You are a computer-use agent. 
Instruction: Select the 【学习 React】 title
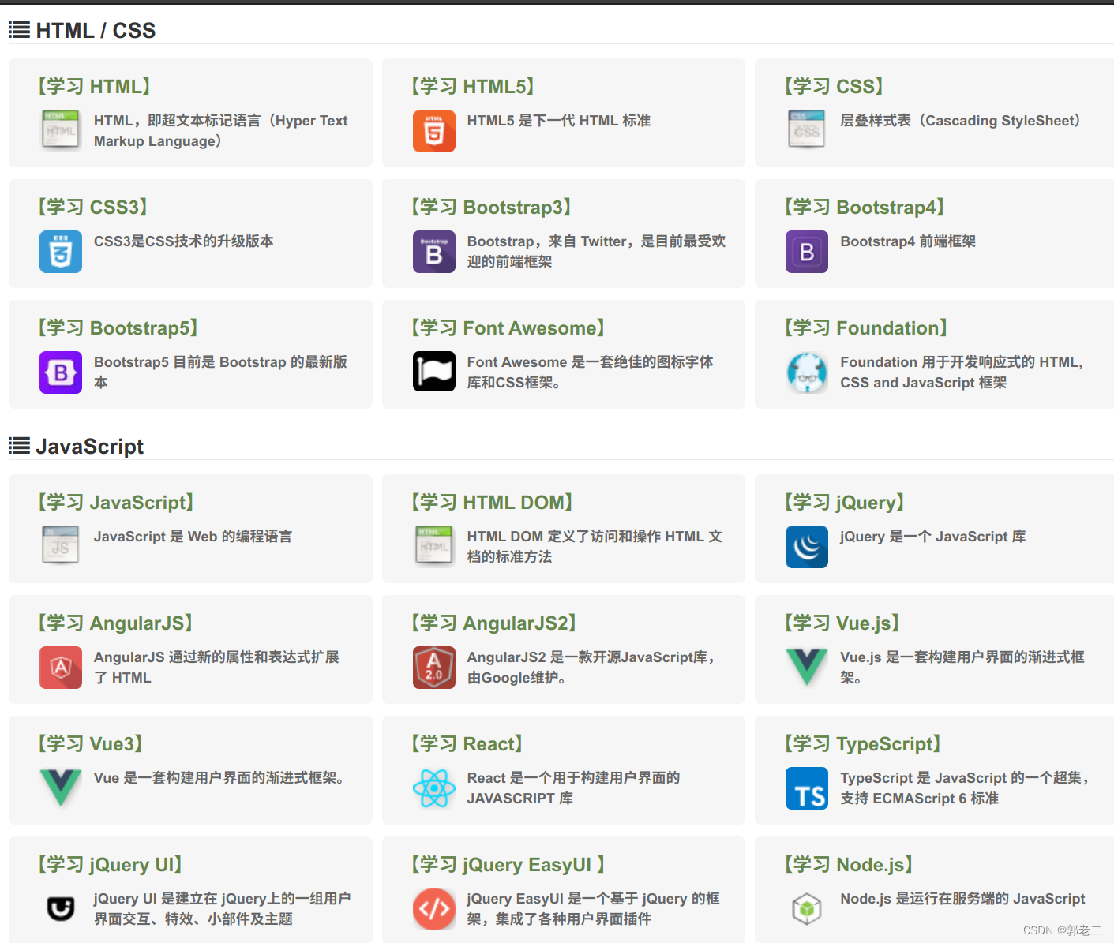click(467, 743)
